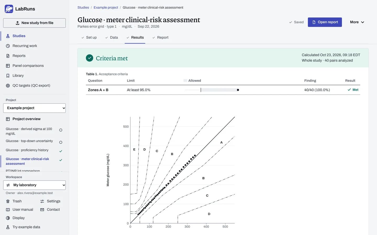Viewport: 377px width, 235px height.
Task: Click the target icon for QC targets
Action: (8, 86)
